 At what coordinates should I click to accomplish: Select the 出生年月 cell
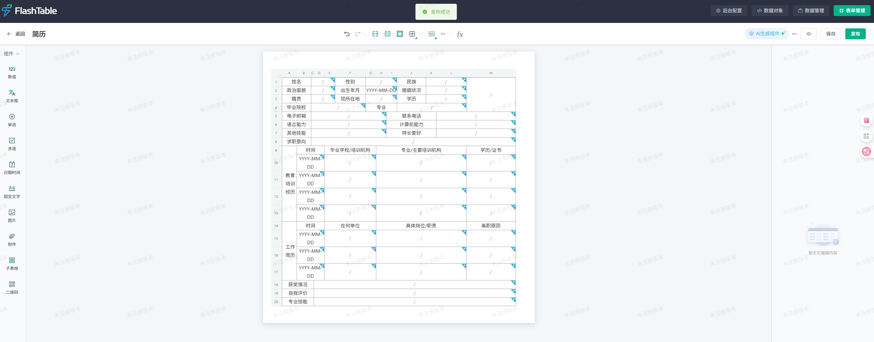click(350, 90)
